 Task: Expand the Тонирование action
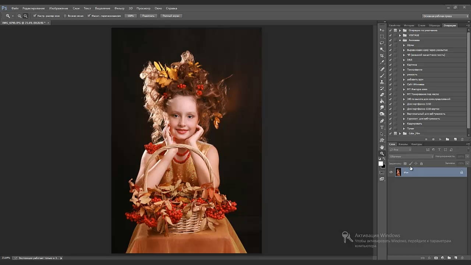(404, 70)
